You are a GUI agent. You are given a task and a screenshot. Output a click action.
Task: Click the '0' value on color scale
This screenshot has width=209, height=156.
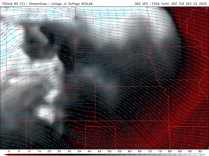(9, 151)
